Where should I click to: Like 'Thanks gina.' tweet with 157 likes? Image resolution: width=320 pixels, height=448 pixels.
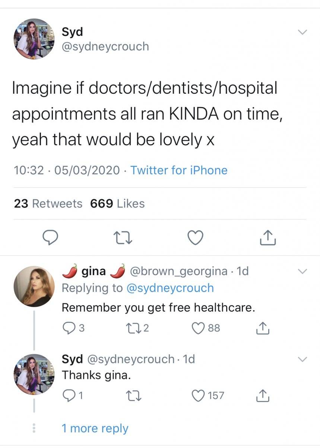(x=208, y=395)
